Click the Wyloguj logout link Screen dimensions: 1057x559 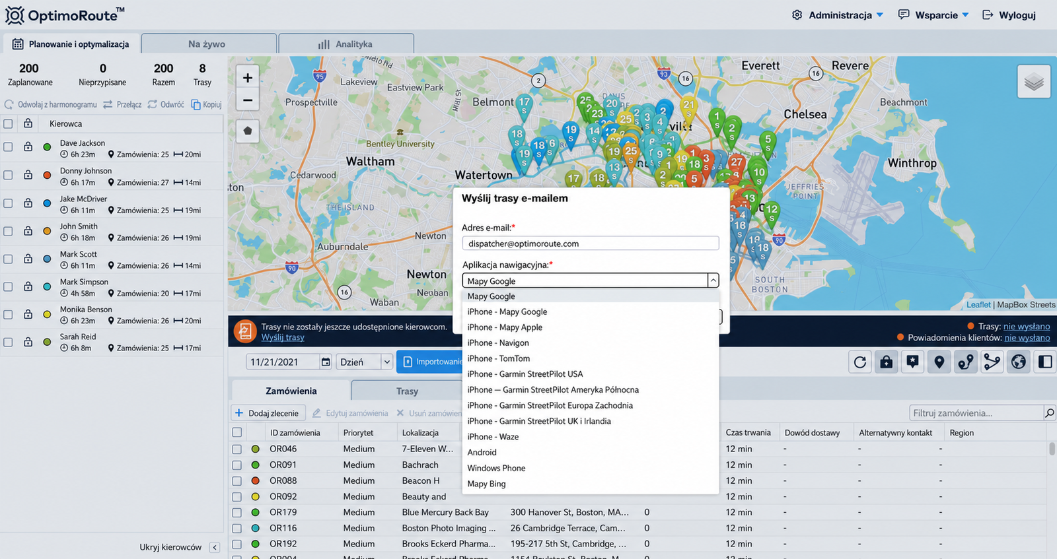1009,15
